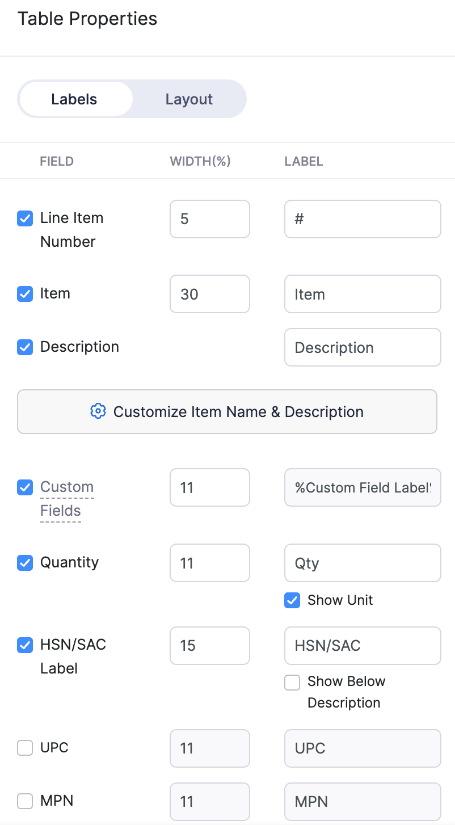The image size is (455, 825).
Task: Click the gear icon in Customize button
Action: pyautogui.click(x=98, y=411)
